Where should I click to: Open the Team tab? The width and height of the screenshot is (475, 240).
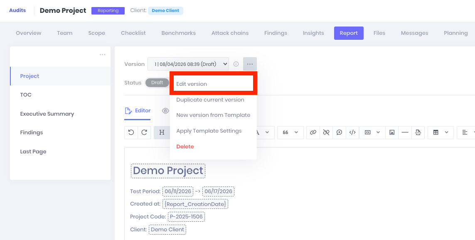(x=64, y=33)
